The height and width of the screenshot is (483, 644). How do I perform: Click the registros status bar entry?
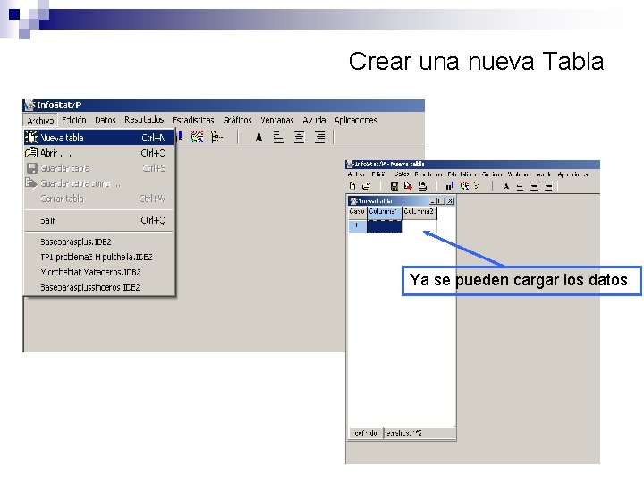click(419, 433)
